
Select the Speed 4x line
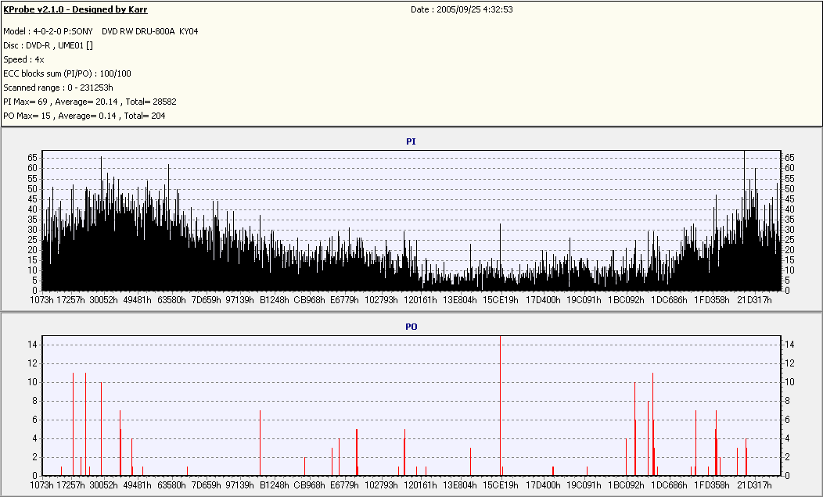(23, 59)
